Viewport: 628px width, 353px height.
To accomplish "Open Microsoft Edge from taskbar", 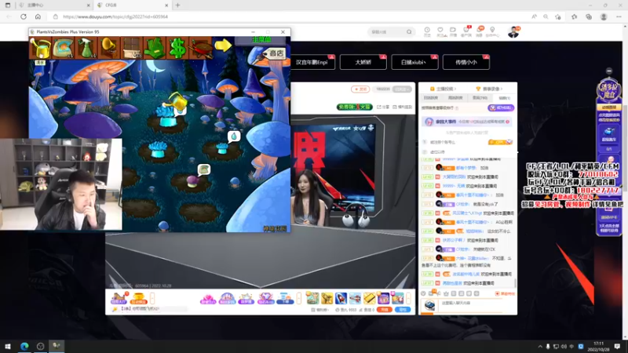I will point(24,346).
